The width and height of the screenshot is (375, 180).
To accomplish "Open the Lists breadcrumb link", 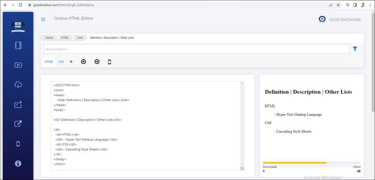I will (80, 38).
